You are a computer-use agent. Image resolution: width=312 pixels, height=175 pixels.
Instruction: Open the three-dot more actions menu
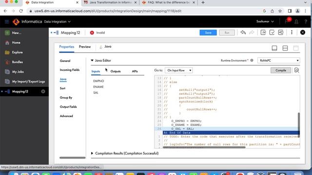click(292, 33)
